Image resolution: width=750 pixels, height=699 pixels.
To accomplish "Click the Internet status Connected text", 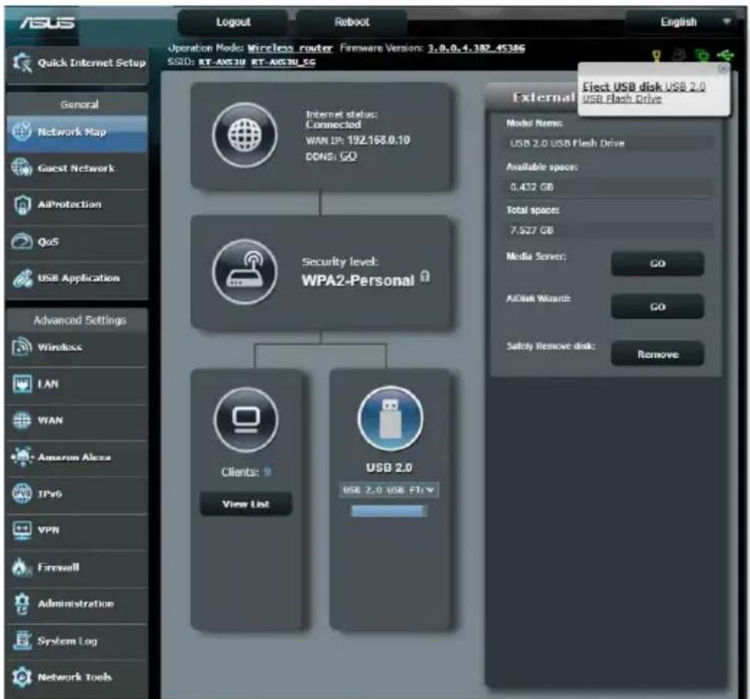I will [x=334, y=124].
